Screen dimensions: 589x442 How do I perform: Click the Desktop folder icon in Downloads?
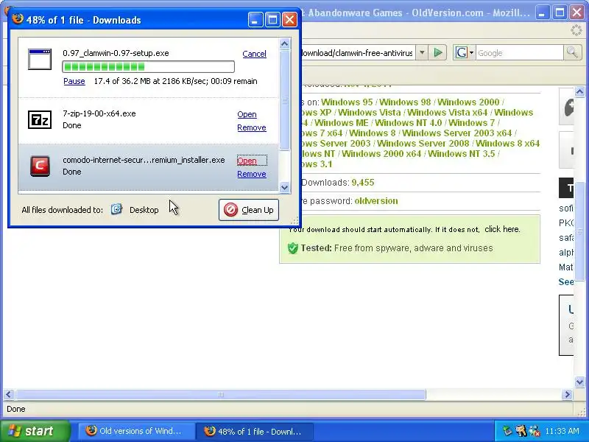(x=116, y=209)
